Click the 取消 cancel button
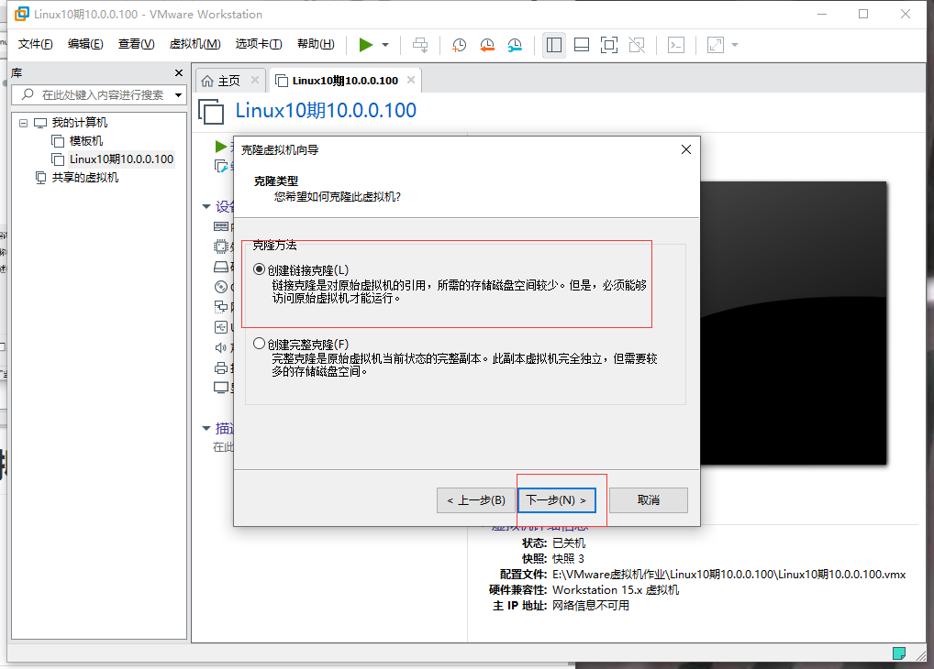Image resolution: width=934 pixels, height=669 pixels. click(x=649, y=500)
